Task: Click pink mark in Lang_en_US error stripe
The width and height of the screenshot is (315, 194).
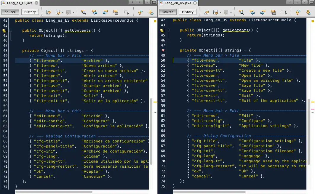Action: pyautogui.click(x=313, y=109)
